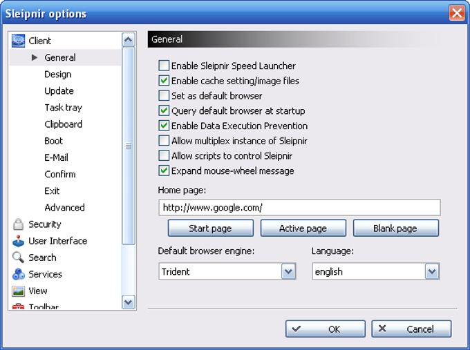Confirm settings with OK button
470x350 pixels.
[326, 329]
